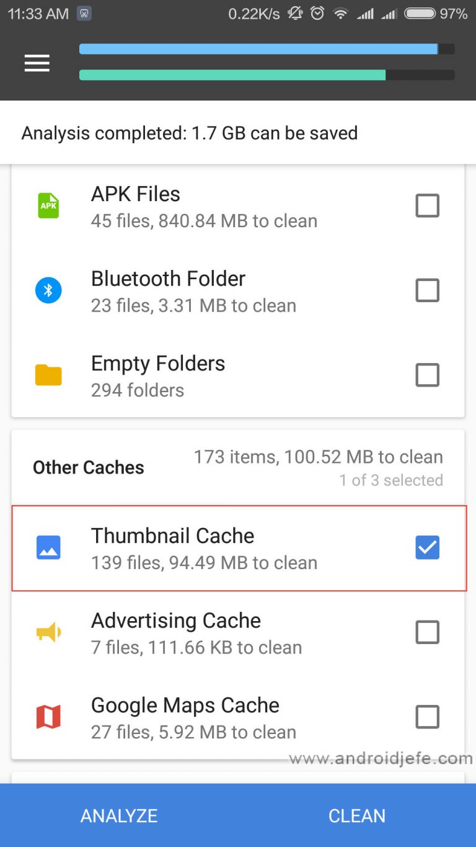Tick the Google Maps Cache checkbox
The height and width of the screenshot is (847, 476).
point(427,717)
